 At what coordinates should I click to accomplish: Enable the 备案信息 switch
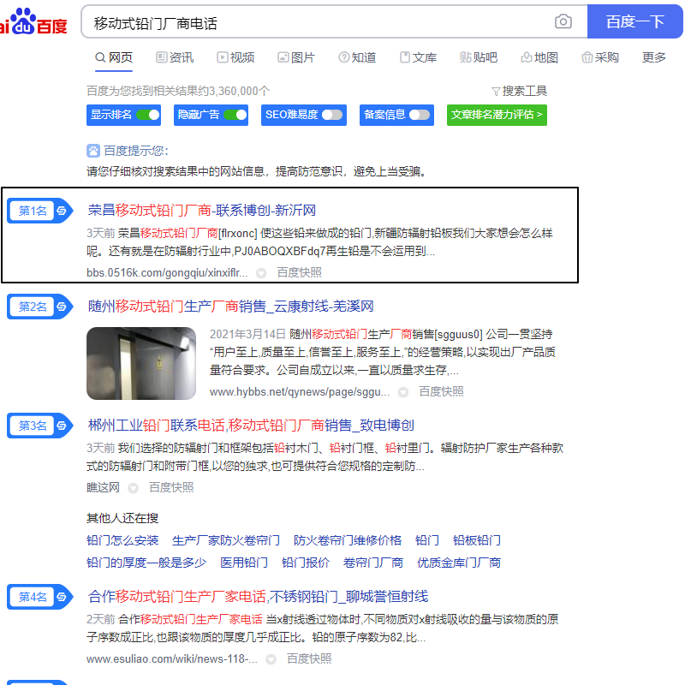coord(420,115)
